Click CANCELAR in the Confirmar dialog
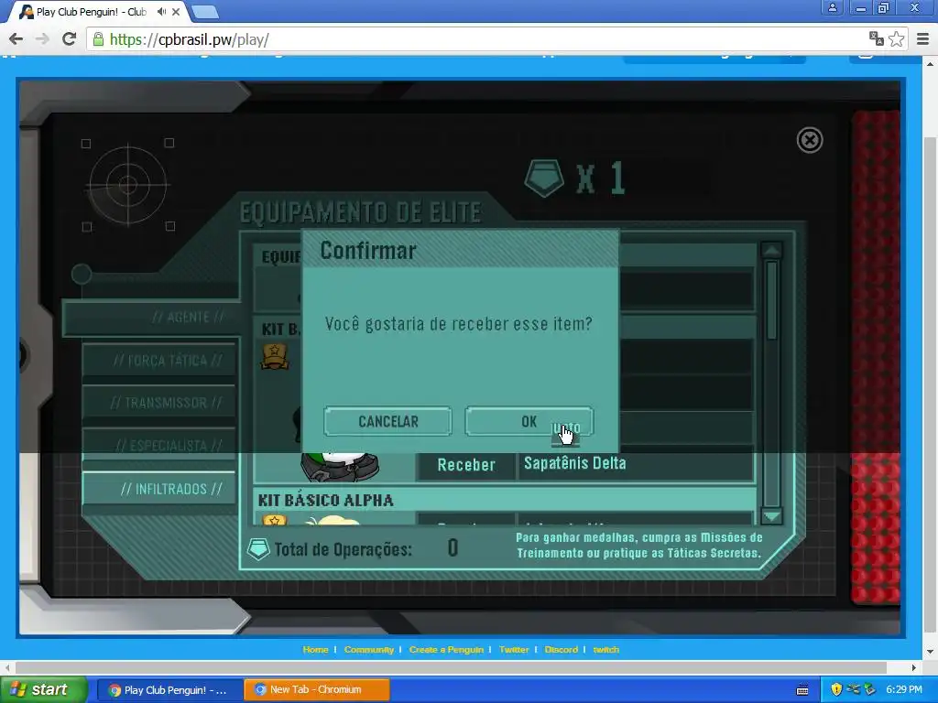This screenshot has width=938, height=703. 387,421
